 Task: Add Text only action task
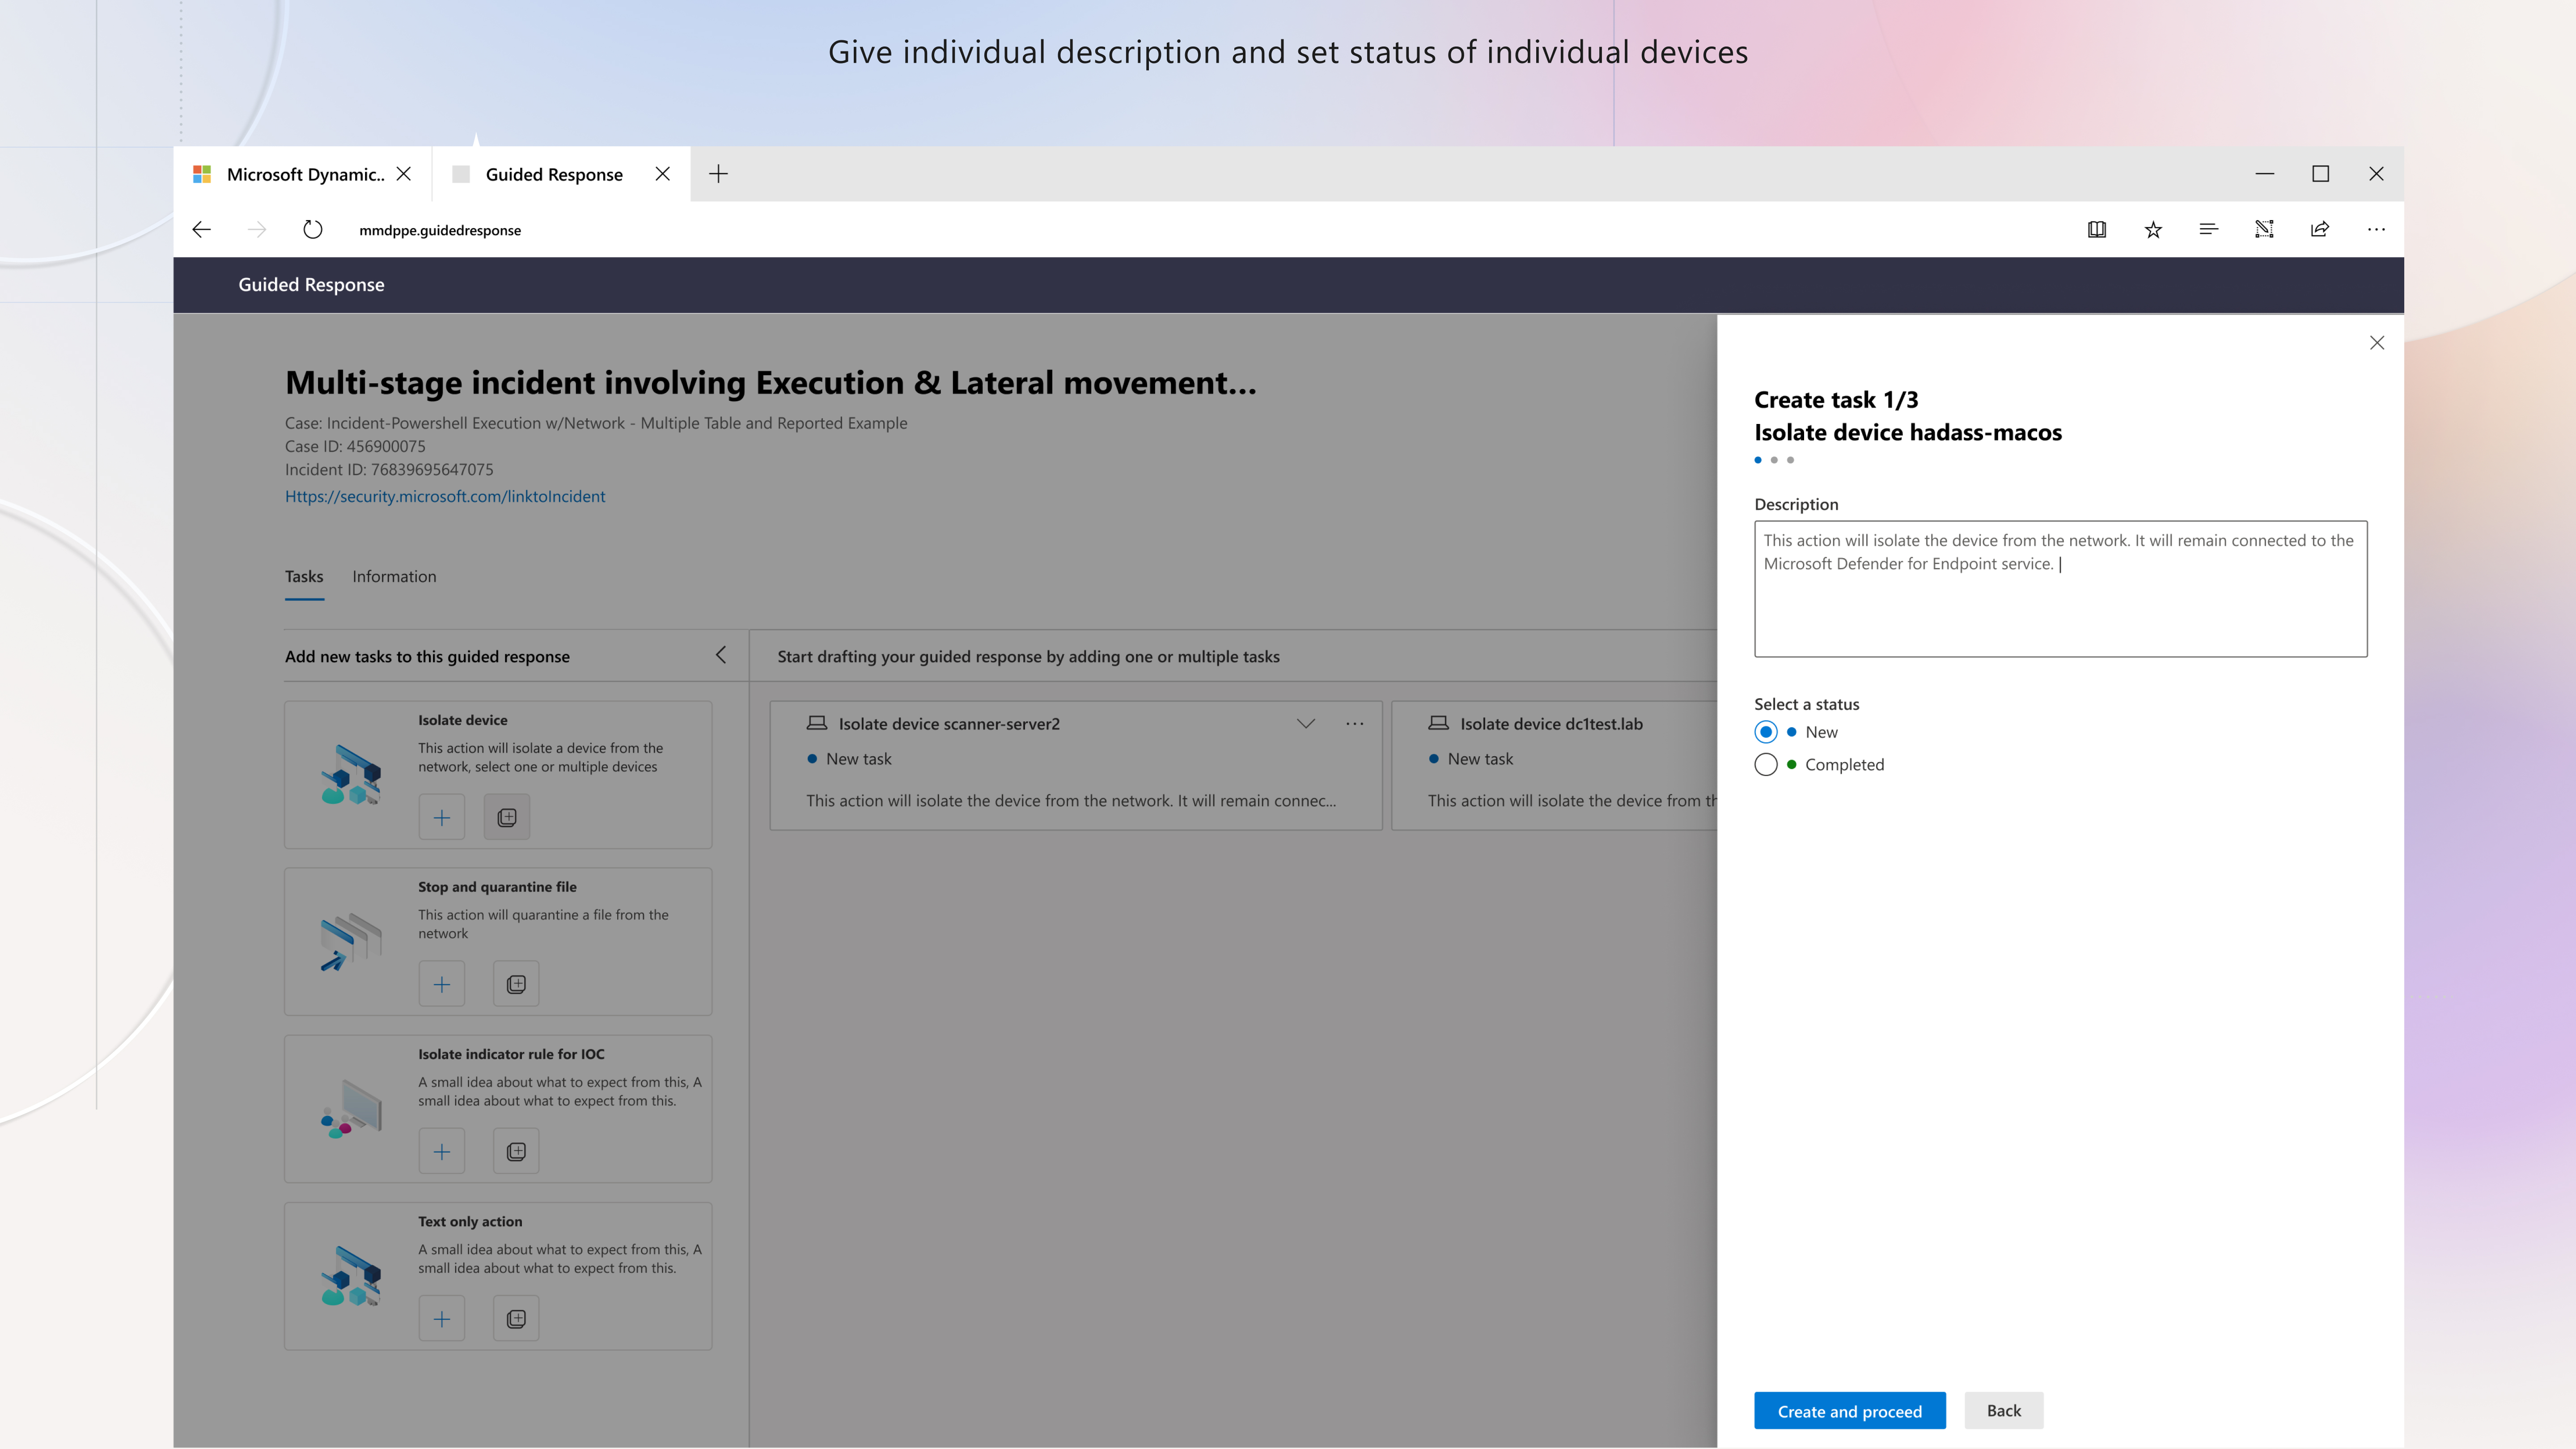(x=442, y=1319)
